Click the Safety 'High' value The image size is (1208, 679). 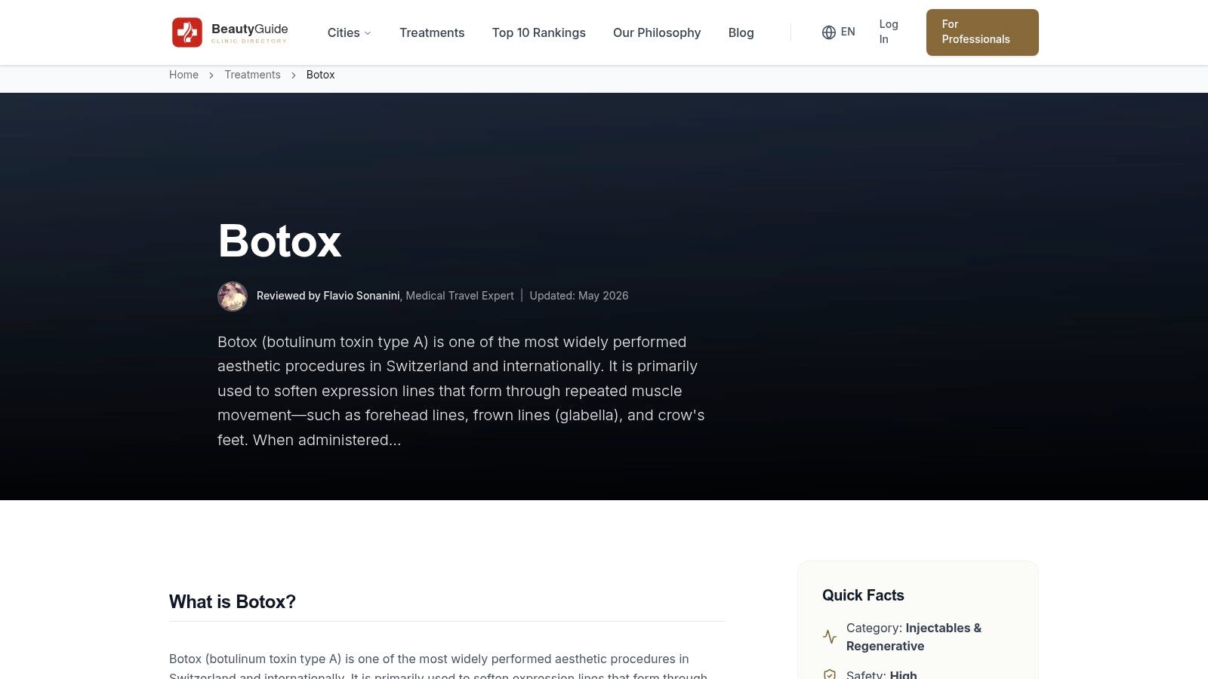(903, 674)
